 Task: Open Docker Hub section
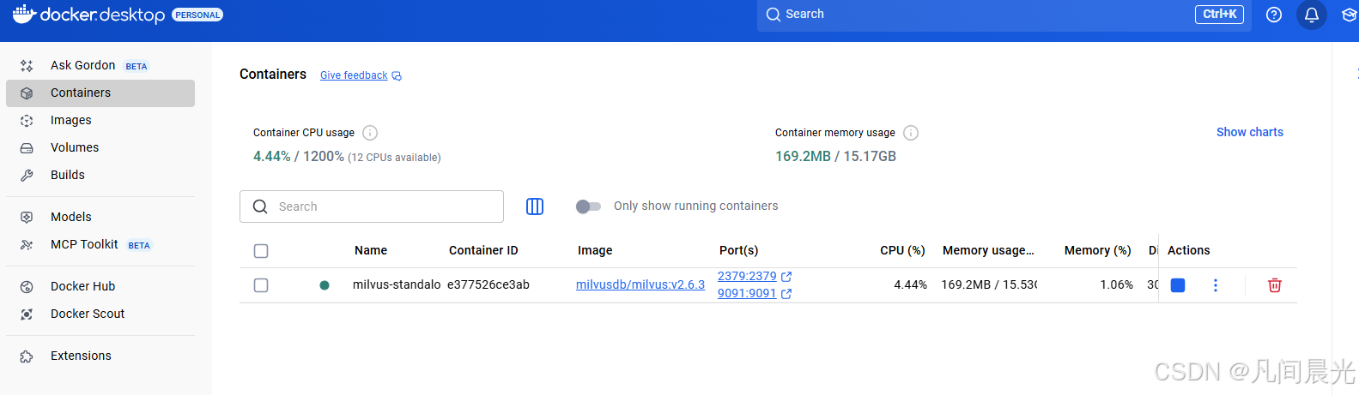pos(100,286)
